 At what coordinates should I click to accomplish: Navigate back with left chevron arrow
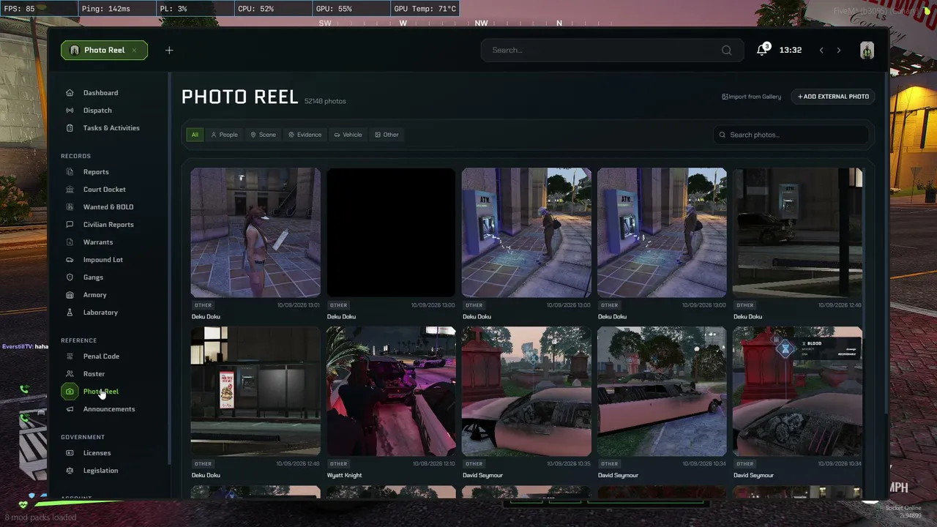[x=821, y=50]
